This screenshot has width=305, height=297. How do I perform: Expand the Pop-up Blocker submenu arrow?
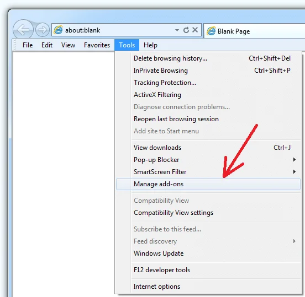click(x=295, y=160)
